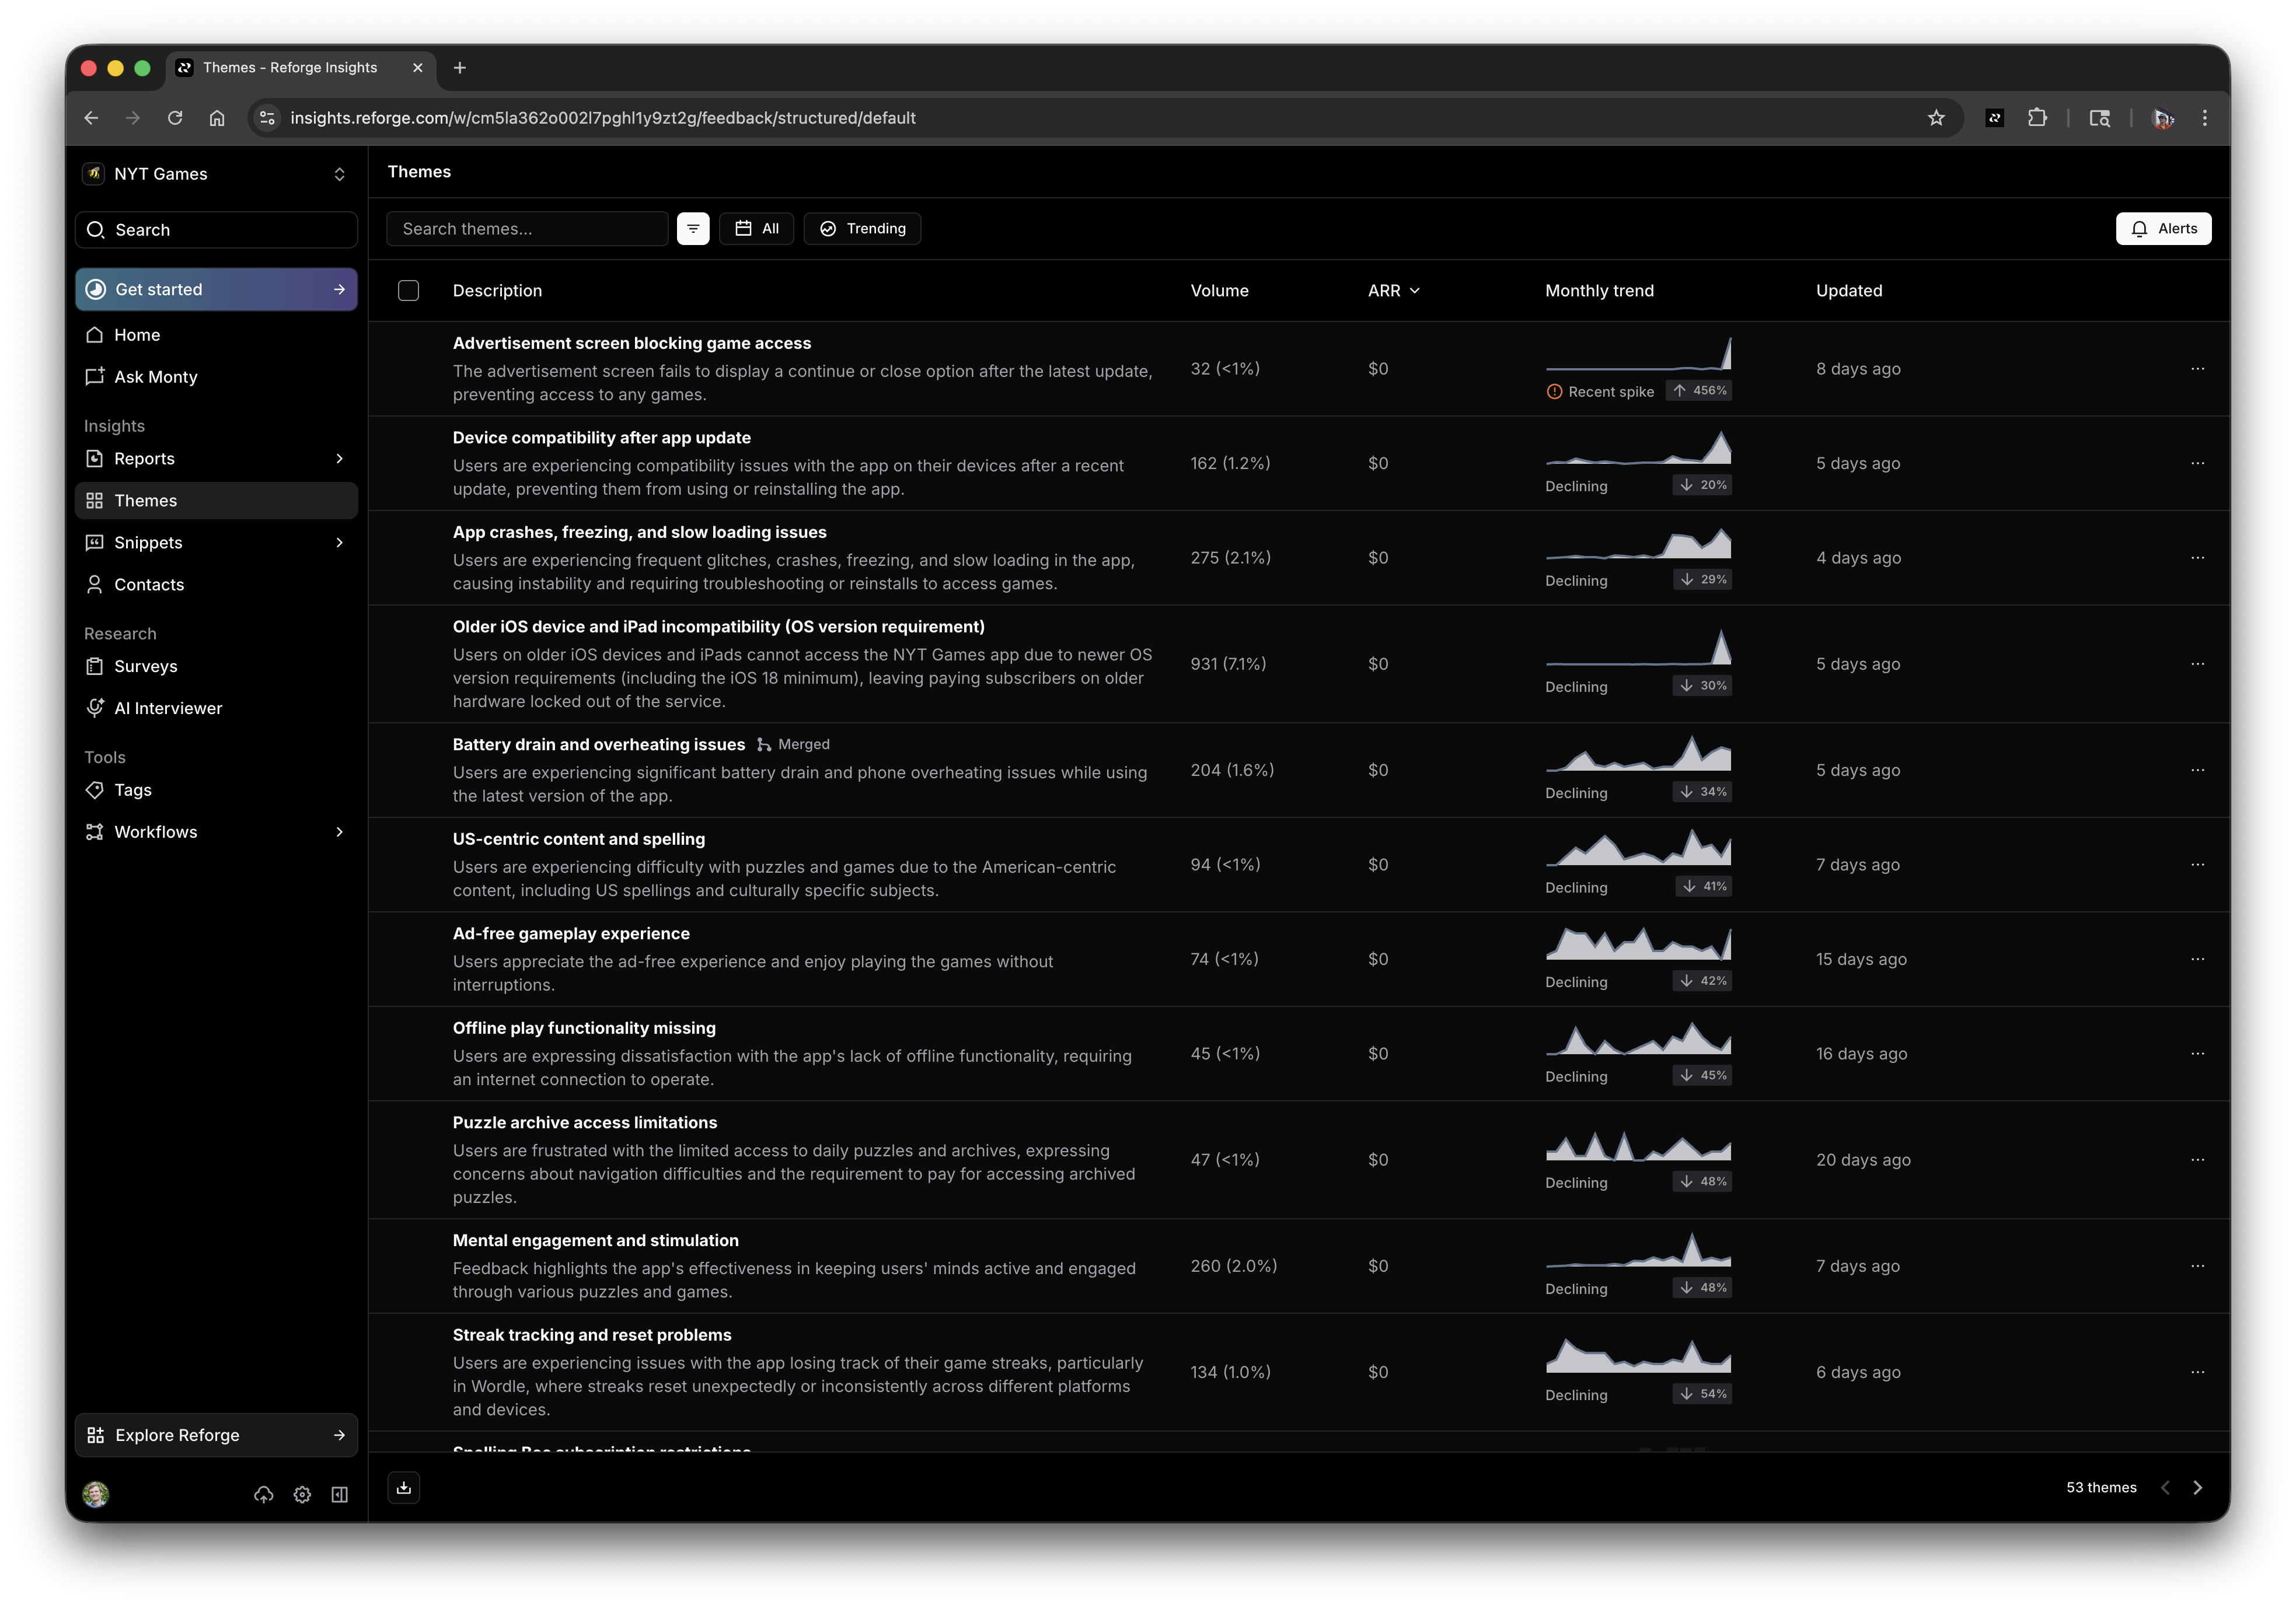Screen dimensions: 2296x1609
Task: Toggle the All date range filter
Action: coord(756,228)
